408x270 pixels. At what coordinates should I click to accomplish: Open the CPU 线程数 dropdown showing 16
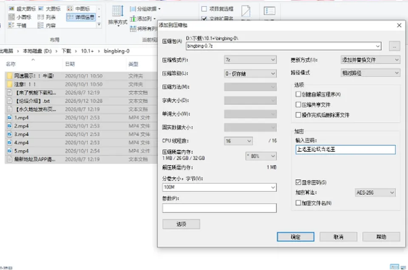(238, 141)
